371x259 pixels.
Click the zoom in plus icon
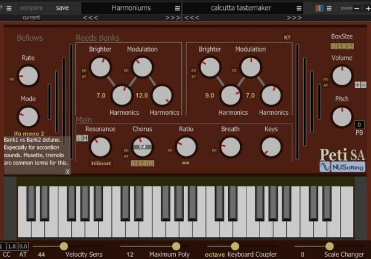(368, 8)
